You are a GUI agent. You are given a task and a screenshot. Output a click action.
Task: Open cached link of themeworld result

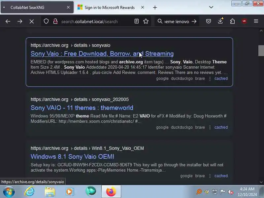(221, 127)
